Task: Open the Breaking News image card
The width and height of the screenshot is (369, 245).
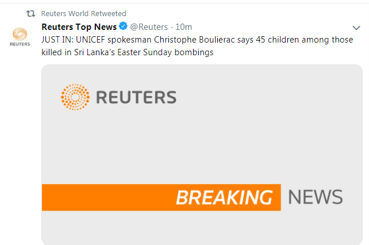Action: coord(202,155)
